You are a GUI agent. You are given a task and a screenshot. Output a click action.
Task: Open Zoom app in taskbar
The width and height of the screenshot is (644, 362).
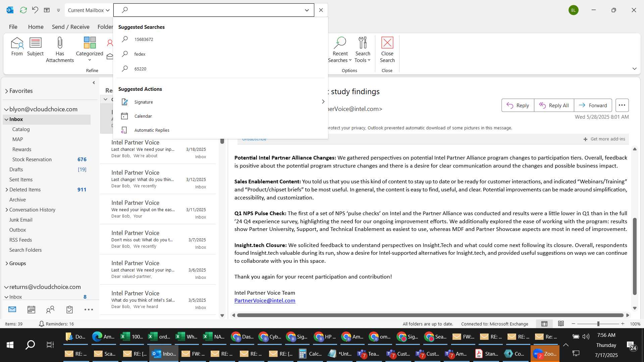(x=545, y=354)
